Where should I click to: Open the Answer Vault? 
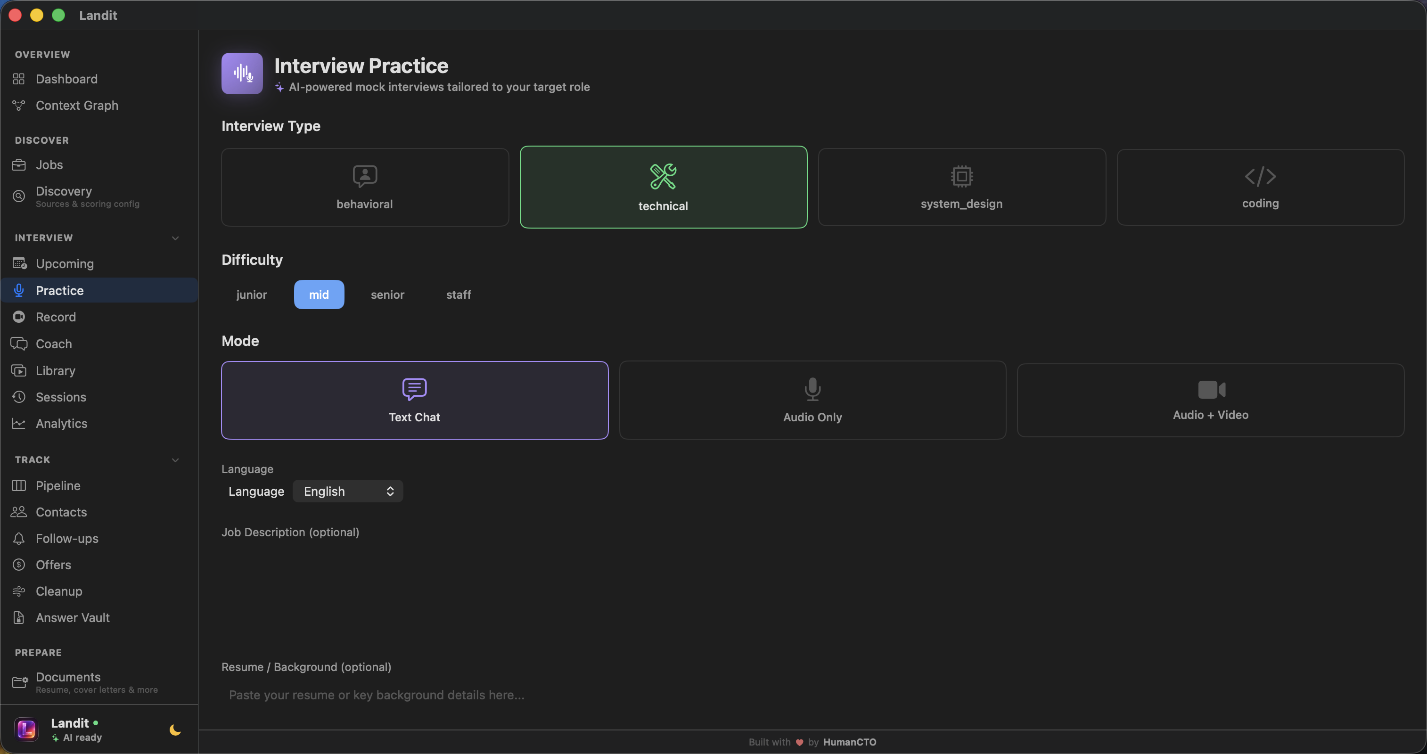pyautogui.click(x=72, y=617)
